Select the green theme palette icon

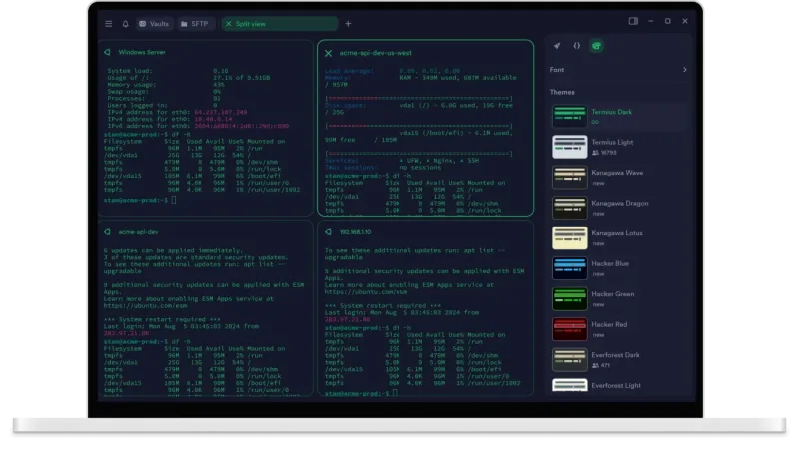[596, 46]
